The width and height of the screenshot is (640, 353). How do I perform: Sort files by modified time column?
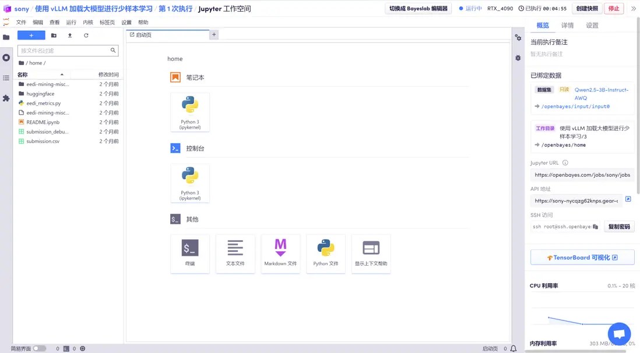click(x=108, y=74)
